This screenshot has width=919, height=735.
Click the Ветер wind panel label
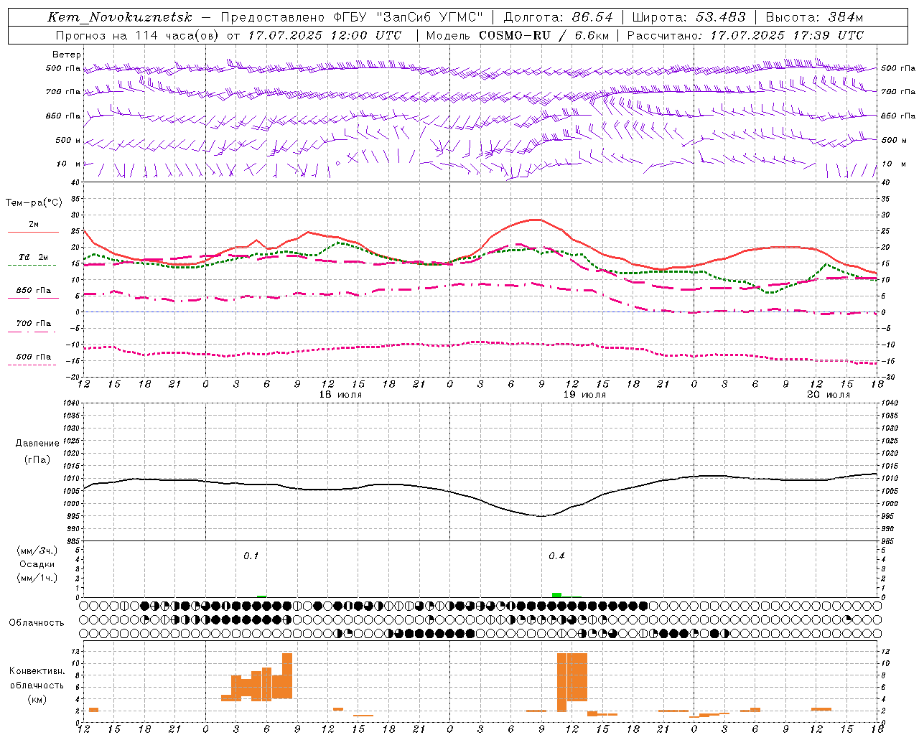tap(67, 55)
